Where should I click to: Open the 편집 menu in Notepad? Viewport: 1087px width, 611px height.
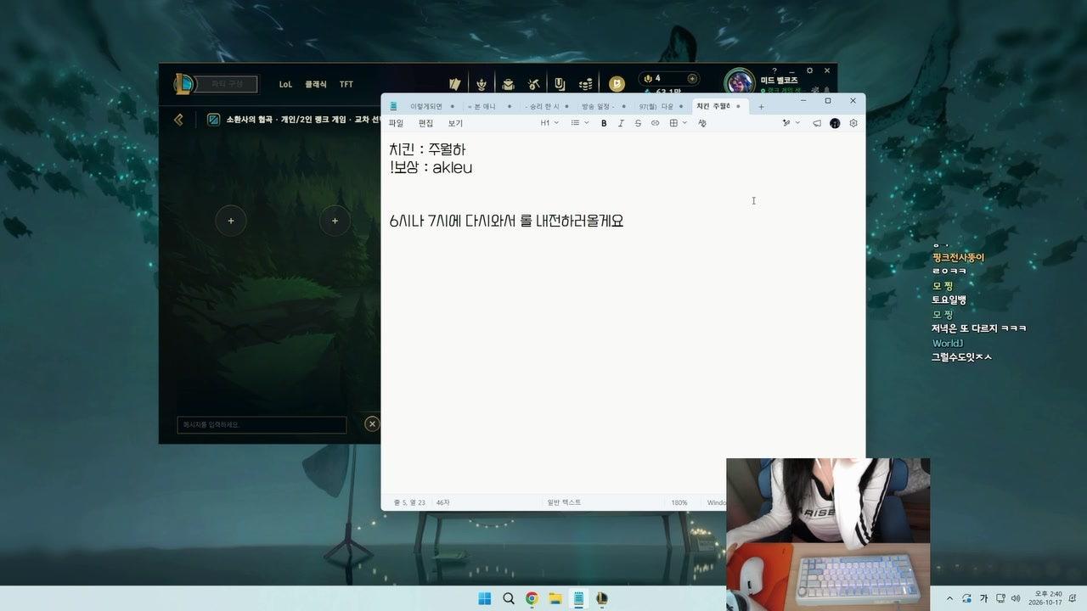click(x=425, y=123)
